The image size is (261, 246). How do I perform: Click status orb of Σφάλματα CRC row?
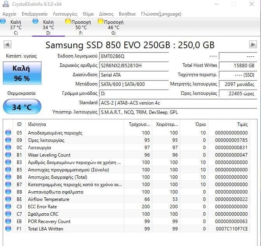click(x=8, y=214)
